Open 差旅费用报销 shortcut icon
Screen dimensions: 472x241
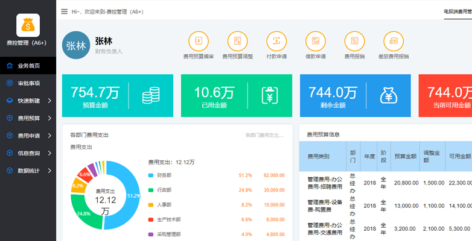coord(393,41)
